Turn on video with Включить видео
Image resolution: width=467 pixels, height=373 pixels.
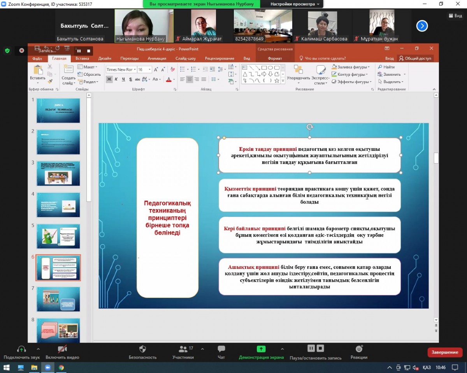(x=62, y=349)
